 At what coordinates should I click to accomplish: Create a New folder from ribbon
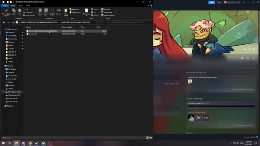coord(66,13)
